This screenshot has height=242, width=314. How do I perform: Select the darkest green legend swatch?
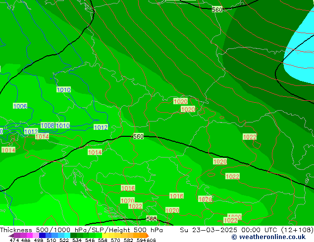[73, 235]
